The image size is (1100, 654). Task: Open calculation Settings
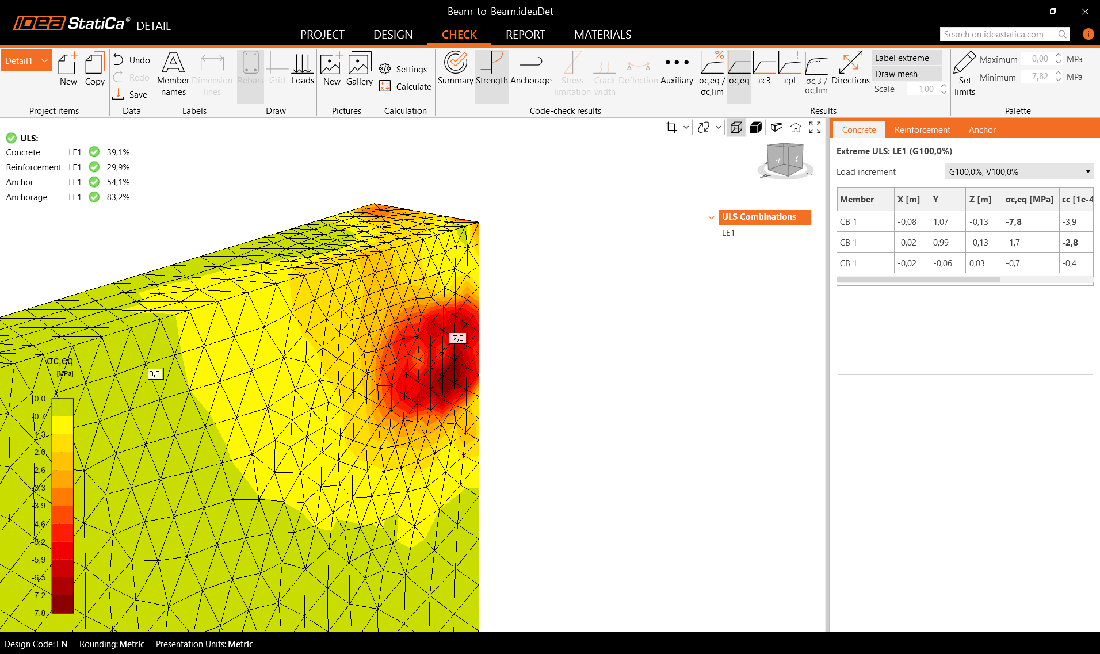404,69
